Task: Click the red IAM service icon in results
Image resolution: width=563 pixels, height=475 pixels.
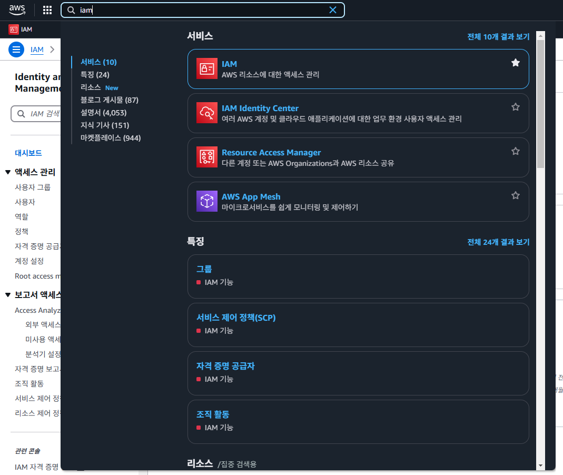Action: point(207,68)
